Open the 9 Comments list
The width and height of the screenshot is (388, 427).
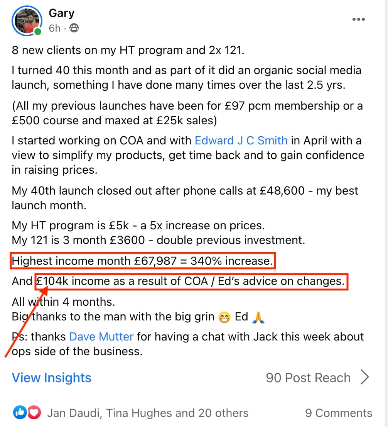[x=338, y=413]
